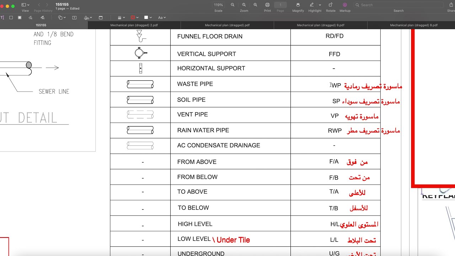Zoom in on the page
455x256 pixels.
[x=255, y=5]
